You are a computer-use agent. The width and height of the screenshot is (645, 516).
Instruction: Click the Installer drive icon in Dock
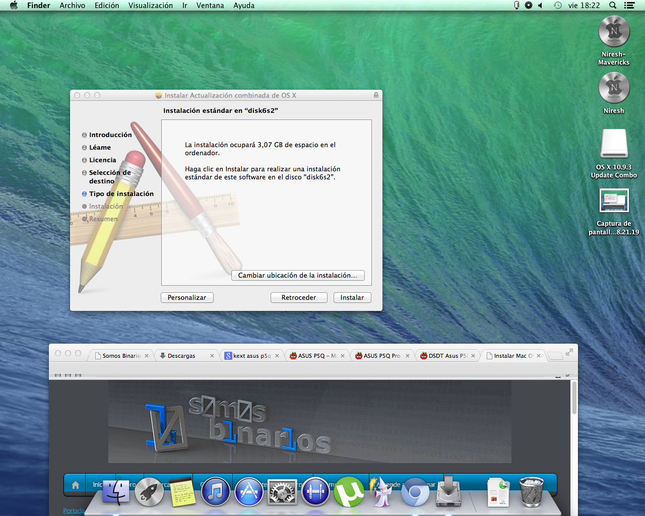pyautogui.click(x=448, y=491)
